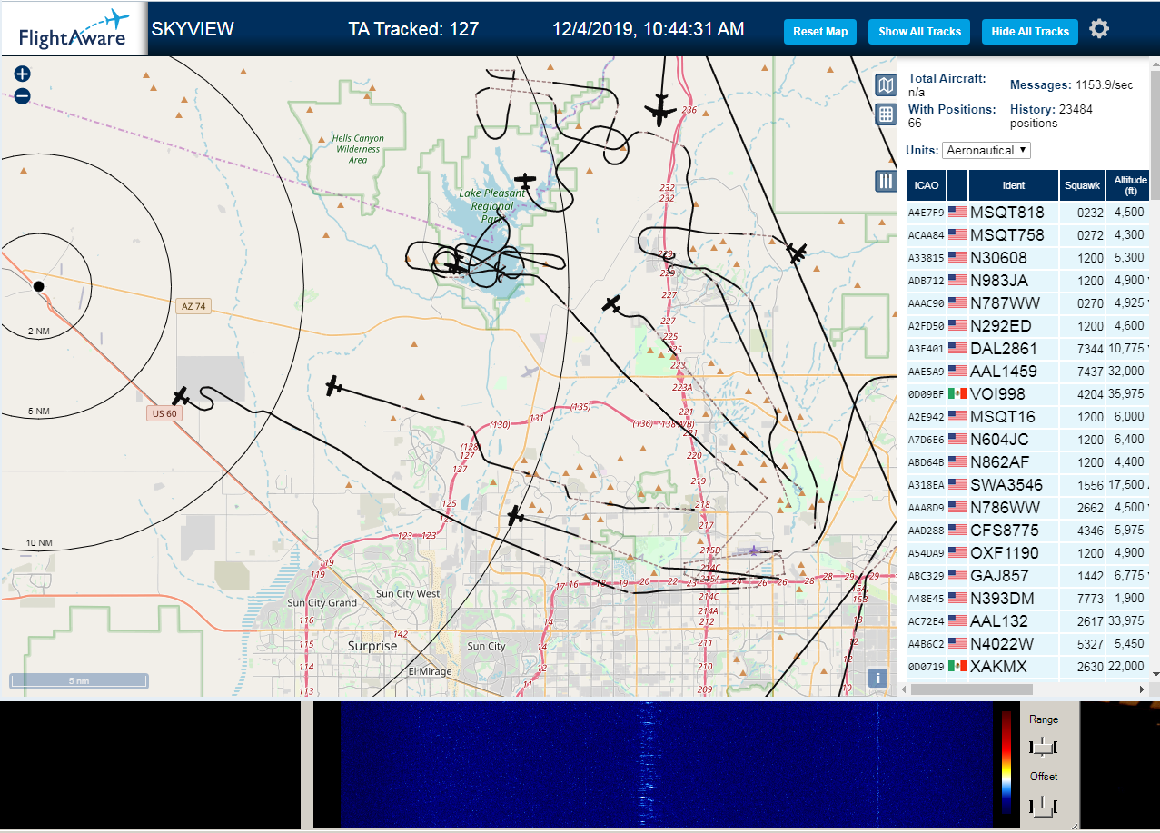Click the Mexico flag in XAKMX row
The image size is (1160, 833).
click(957, 666)
